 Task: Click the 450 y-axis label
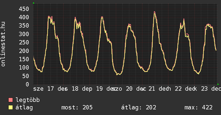coord(24,9)
